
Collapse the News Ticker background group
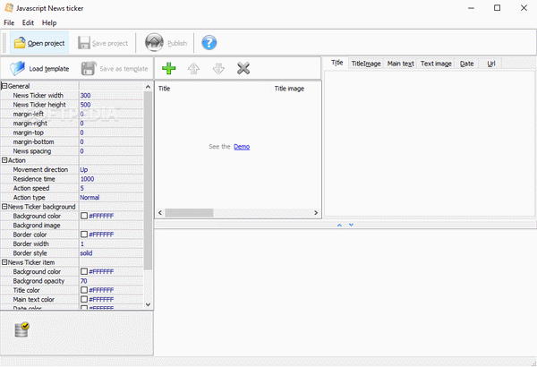[x=4, y=207]
